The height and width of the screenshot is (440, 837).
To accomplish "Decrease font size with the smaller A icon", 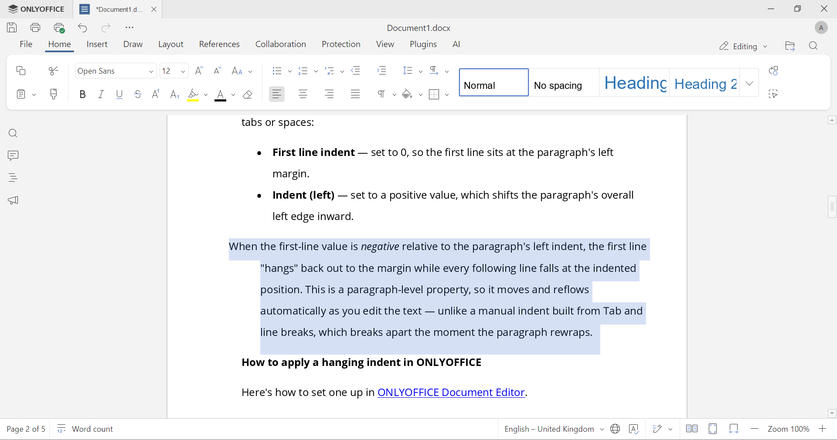I will click(218, 71).
